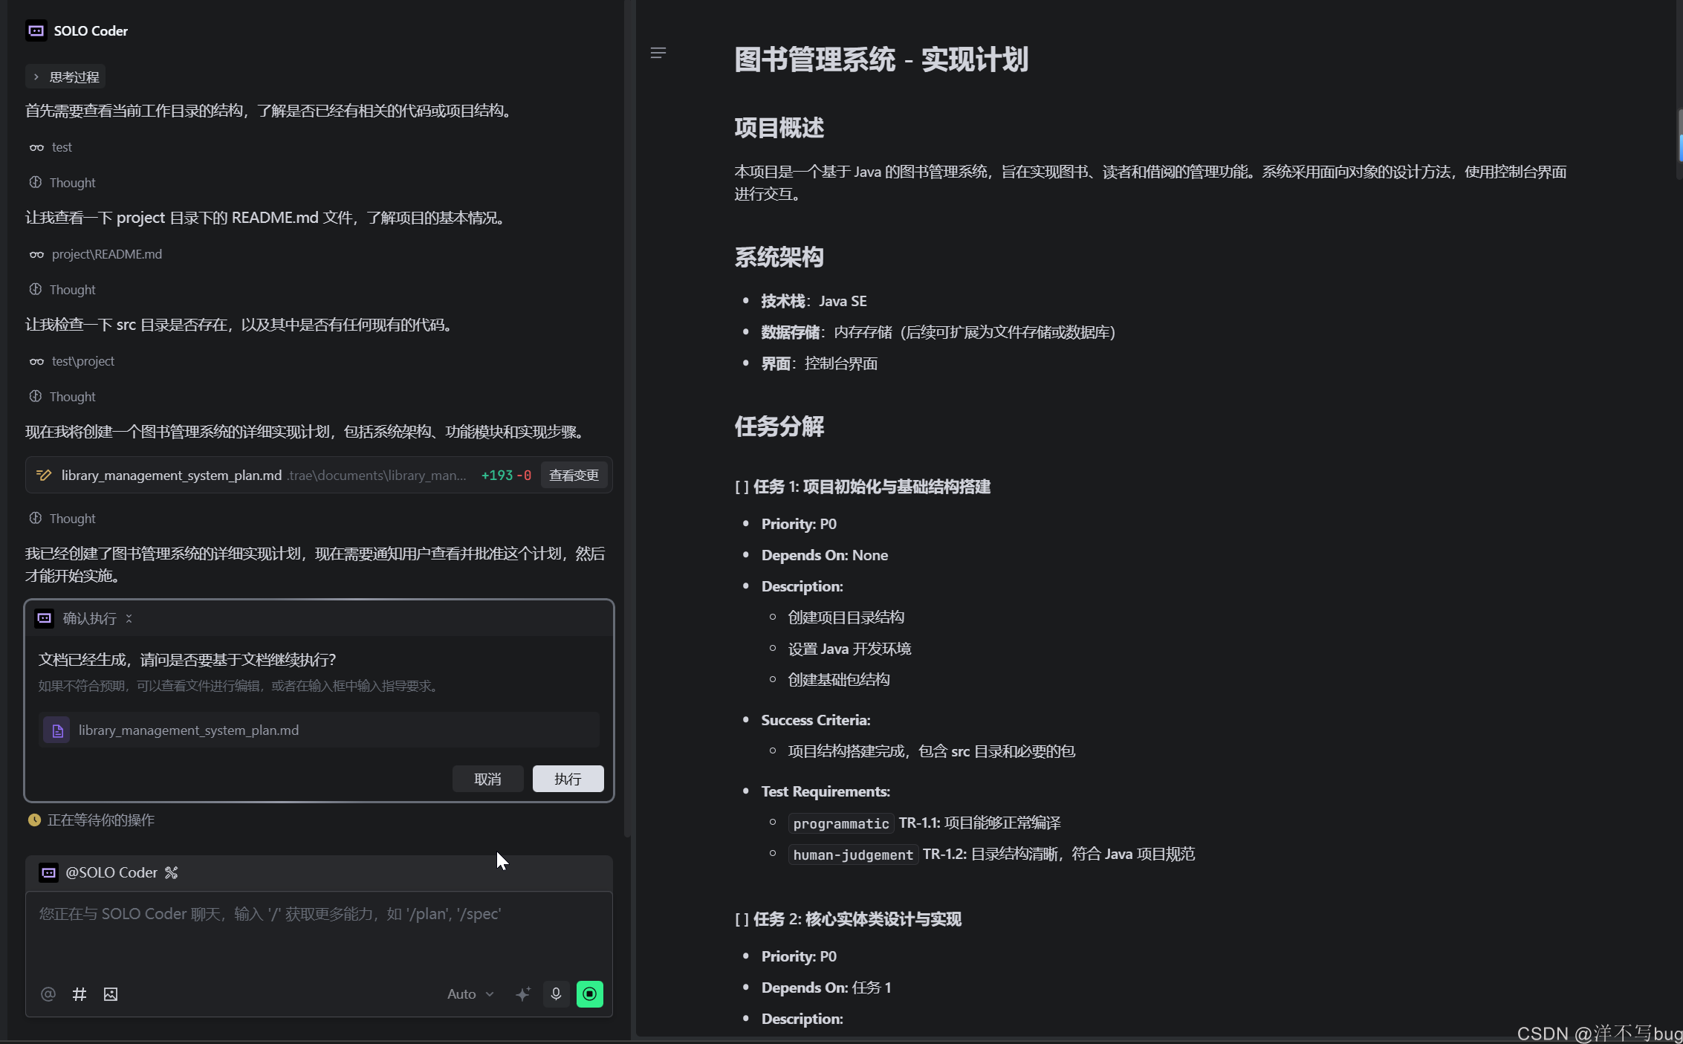The image size is (1683, 1044).
Task: Click the 取消 button
Action: coord(487,779)
